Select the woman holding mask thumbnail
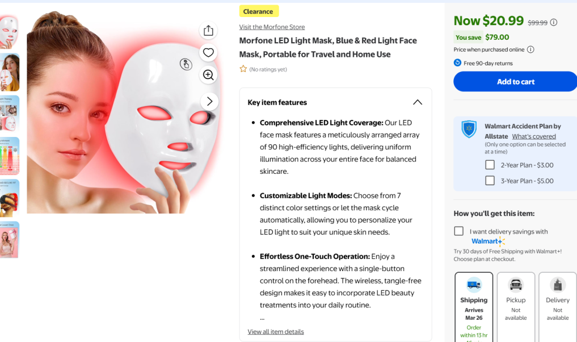The height and width of the screenshot is (342, 577). click(9, 72)
